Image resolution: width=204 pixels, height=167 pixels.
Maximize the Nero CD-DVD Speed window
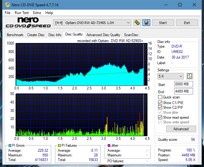point(180,5)
